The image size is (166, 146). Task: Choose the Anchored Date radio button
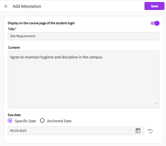pyautogui.click(x=42, y=121)
